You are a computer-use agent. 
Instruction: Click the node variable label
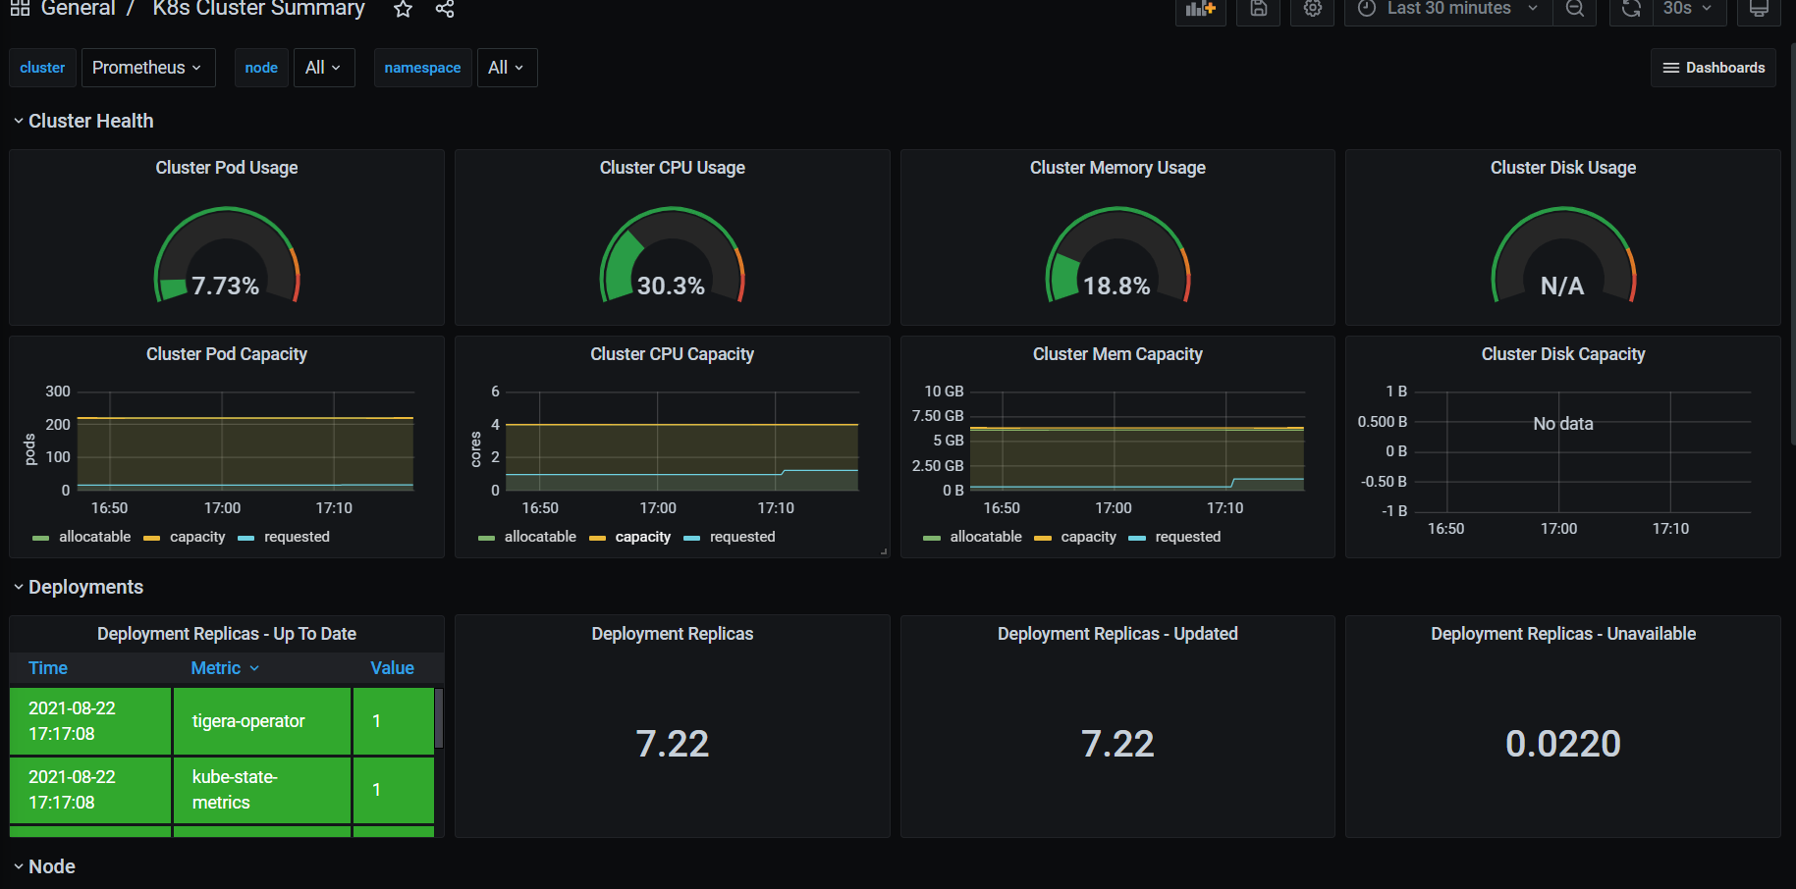click(x=261, y=68)
